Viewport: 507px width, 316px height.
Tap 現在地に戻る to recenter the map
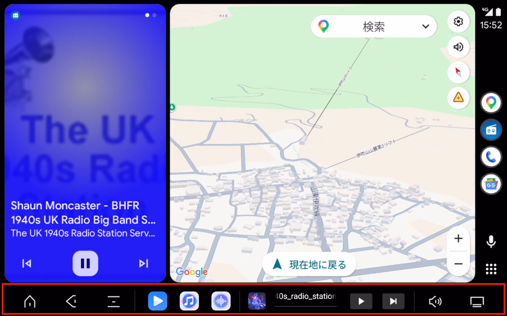pyautogui.click(x=309, y=265)
